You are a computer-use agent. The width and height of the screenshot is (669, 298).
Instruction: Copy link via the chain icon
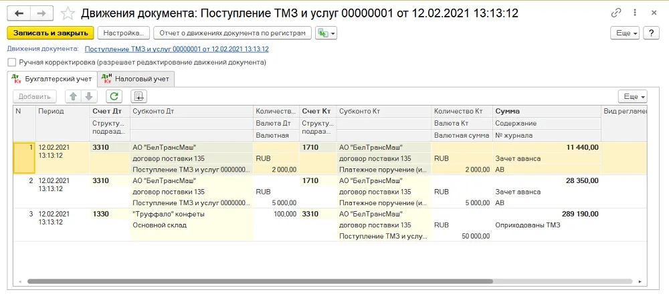[615, 13]
